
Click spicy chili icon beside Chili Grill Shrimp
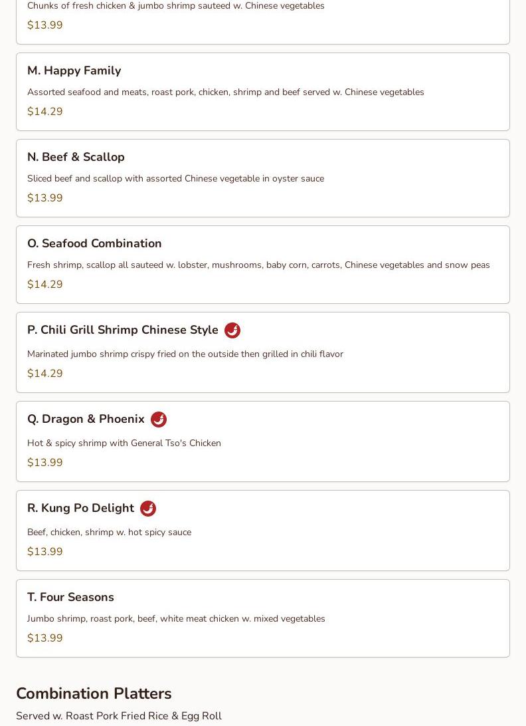coord(232,330)
